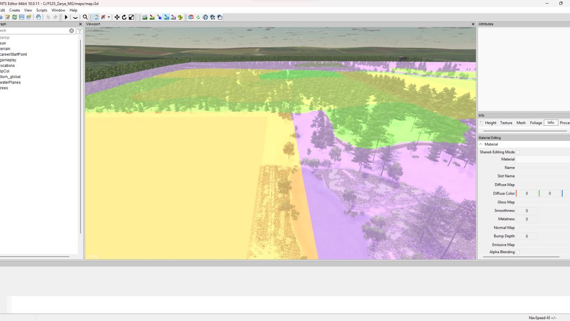The height and width of the screenshot is (321, 570).
Task: Select the Scale tool icon
Action: pos(131,17)
